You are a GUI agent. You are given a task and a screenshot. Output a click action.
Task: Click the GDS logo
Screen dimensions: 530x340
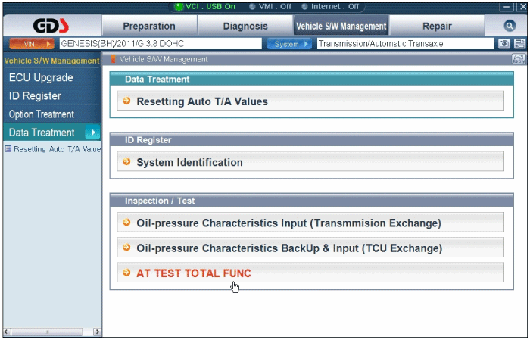coord(51,26)
